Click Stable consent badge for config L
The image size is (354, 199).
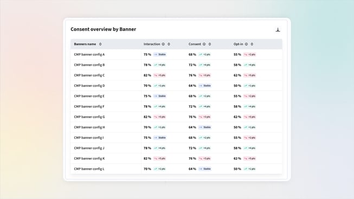tap(205, 169)
